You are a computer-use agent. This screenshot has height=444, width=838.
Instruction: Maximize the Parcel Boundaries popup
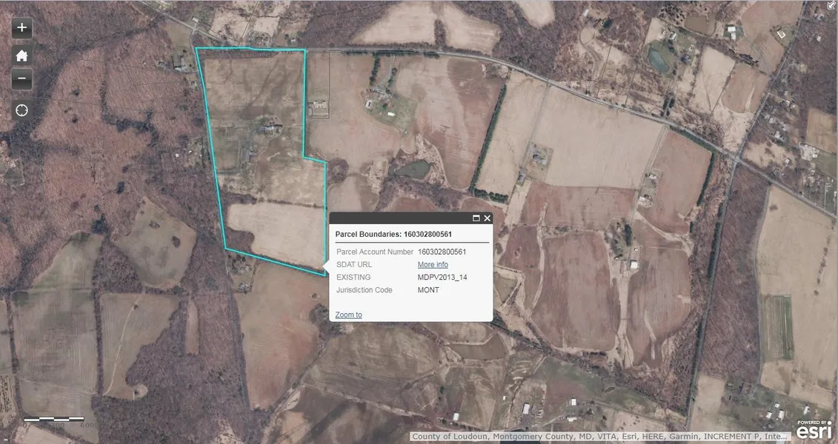tap(476, 218)
